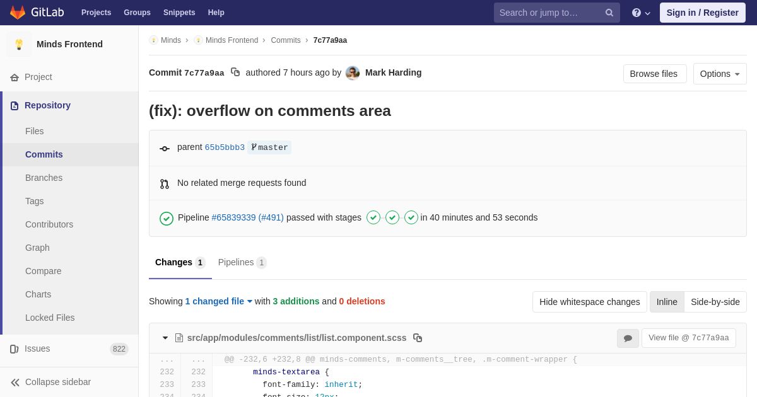Open the Options dropdown

[719, 74]
